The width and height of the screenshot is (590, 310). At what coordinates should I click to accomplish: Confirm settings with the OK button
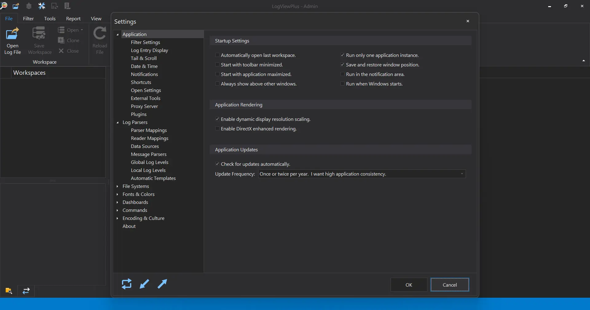click(x=409, y=285)
